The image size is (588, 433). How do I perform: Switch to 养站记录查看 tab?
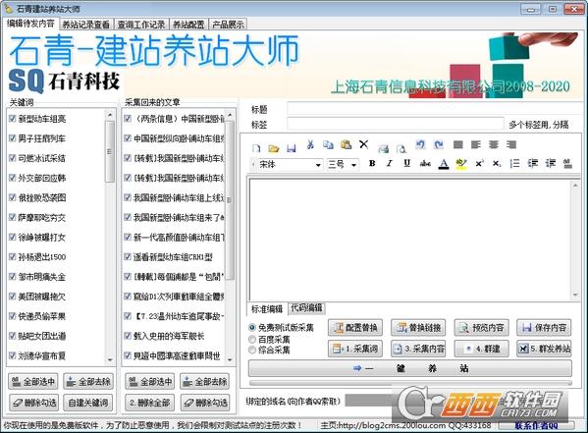coord(85,25)
